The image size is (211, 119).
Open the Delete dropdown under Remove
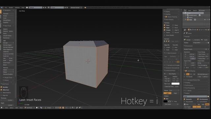[8, 70]
